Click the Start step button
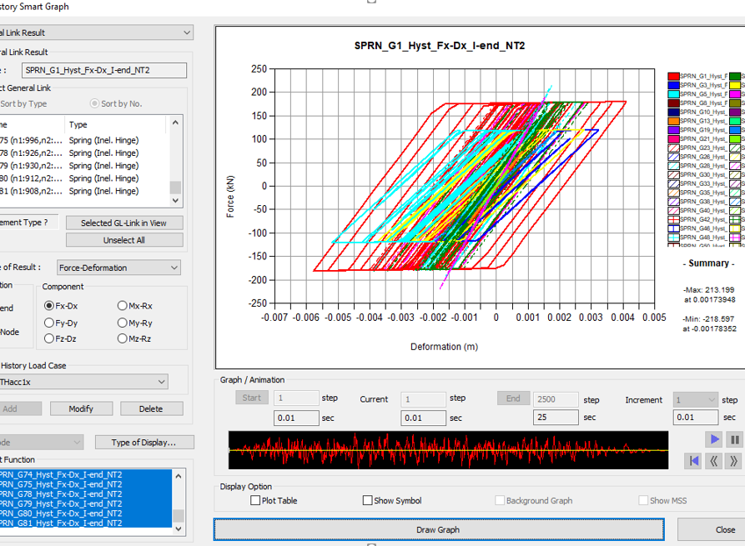 point(252,398)
